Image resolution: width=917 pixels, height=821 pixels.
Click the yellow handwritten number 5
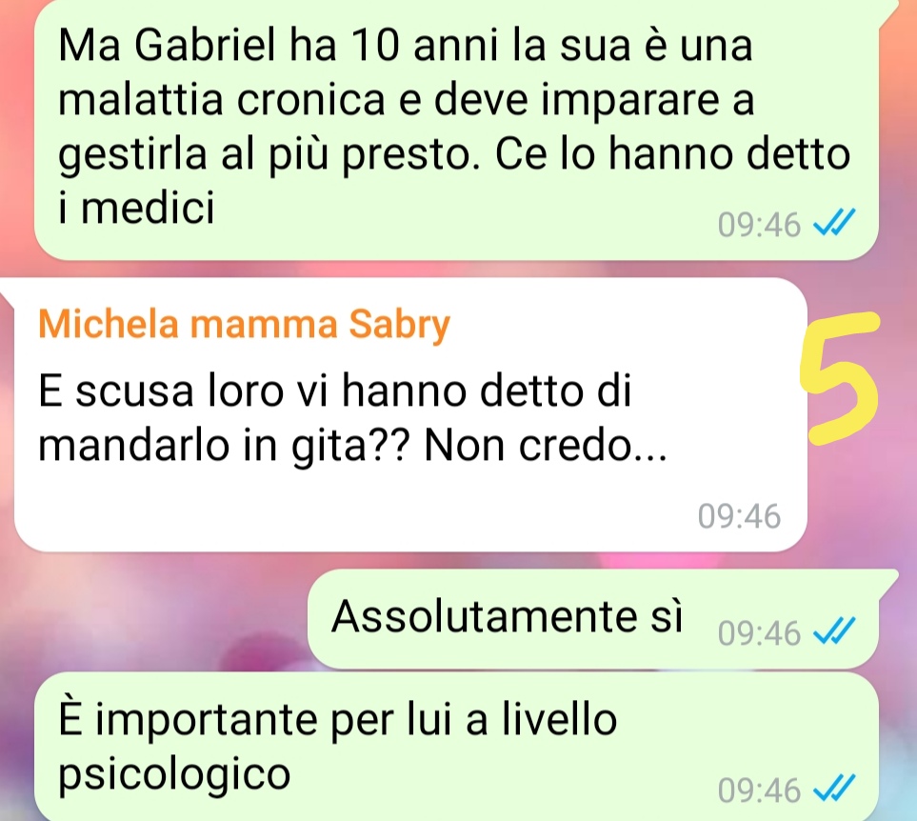pyautogui.click(x=841, y=378)
